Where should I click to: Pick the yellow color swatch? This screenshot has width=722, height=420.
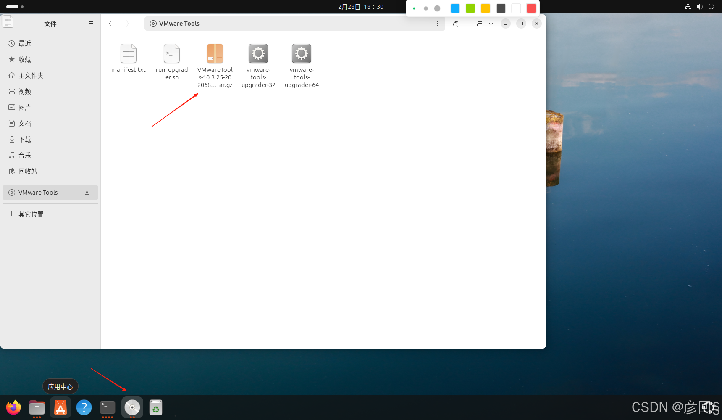[486, 8]
